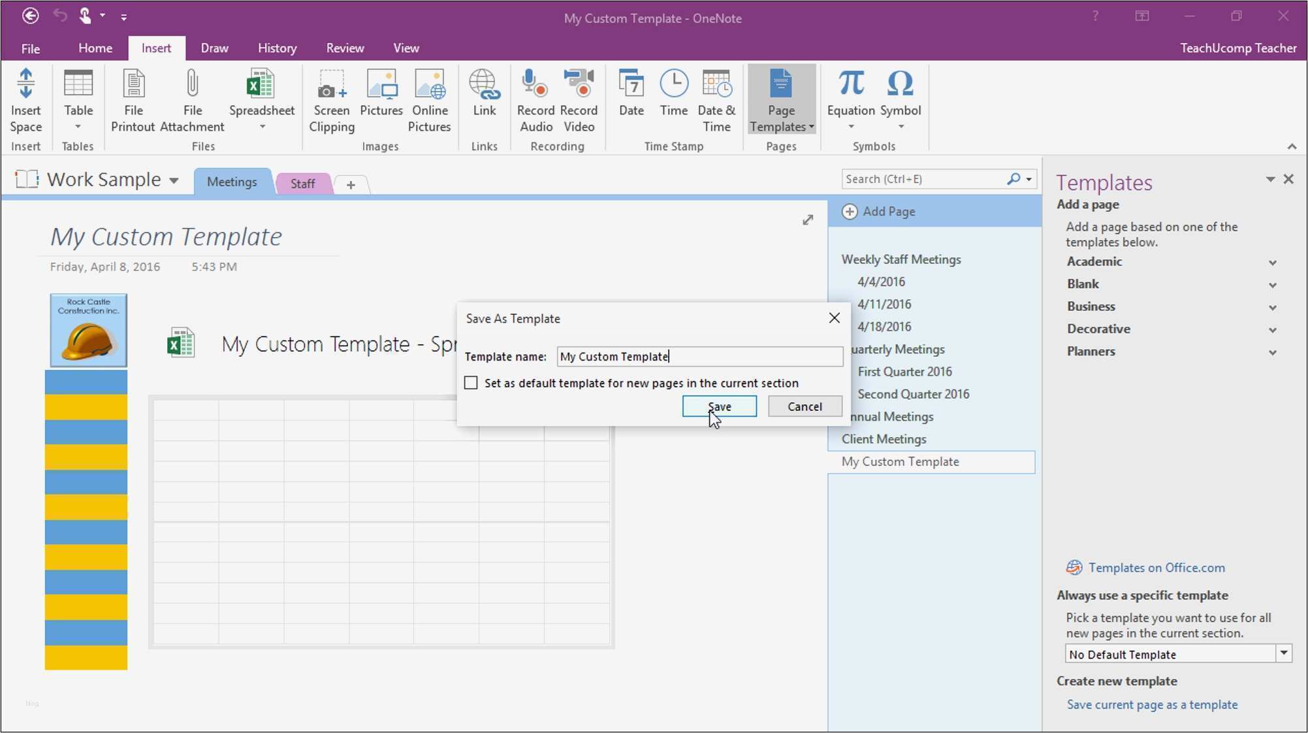Image resolution: width=1308 pixels, height=733 pixels.
Task: Select the Screen Clipping tool
Action: 331,99
